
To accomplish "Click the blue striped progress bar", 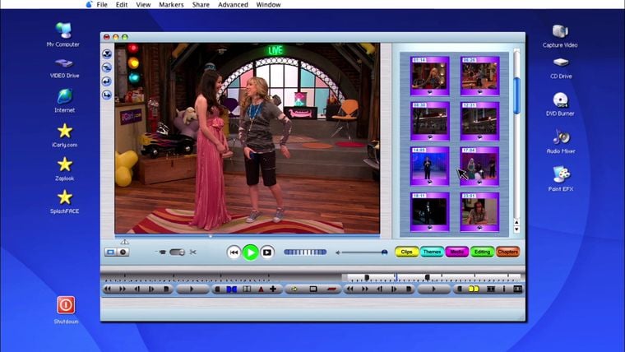I will point(305,252).
